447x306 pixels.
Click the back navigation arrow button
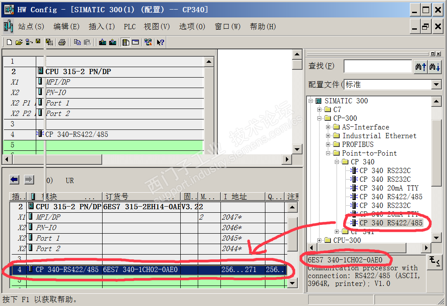click(14, 180)
